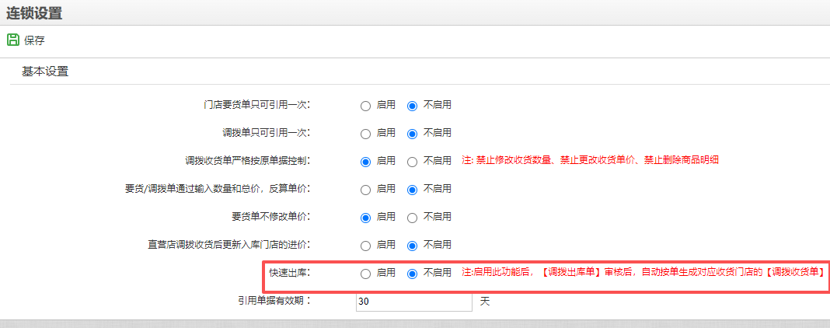This screenshot has height=328, width=830.
Task: Click the 基本设置 section header
Action: pyautogui.click(x=45, y=72)
